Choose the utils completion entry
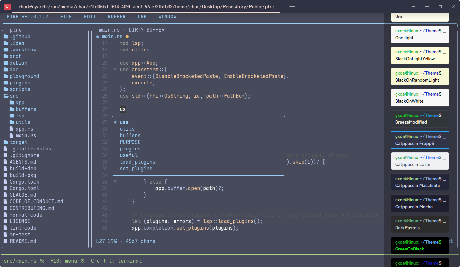 127,129
